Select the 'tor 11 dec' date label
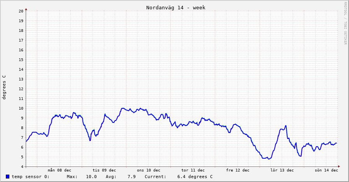 [x=193, y=170]
